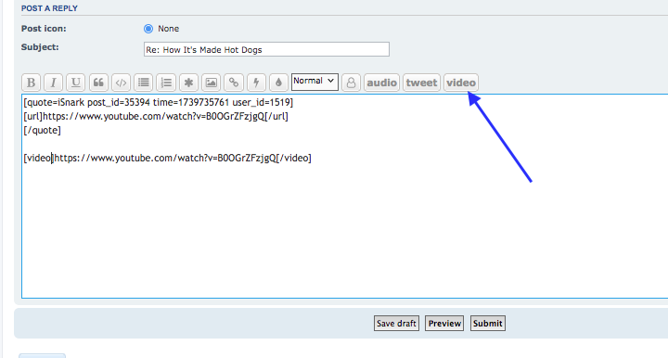This screenshot has height=358, width=668.
Task: Insert an ordered numbered list
Action: (166, 83)
